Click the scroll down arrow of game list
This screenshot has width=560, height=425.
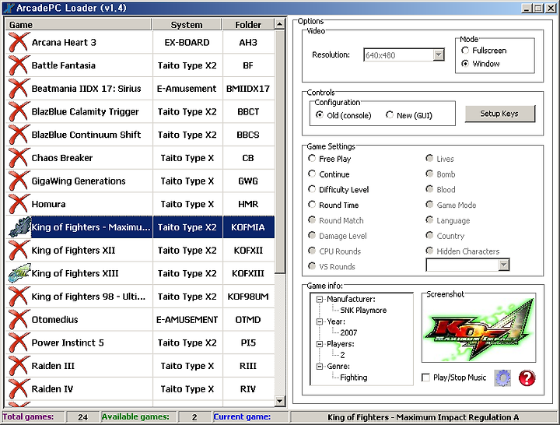[280, 402]
